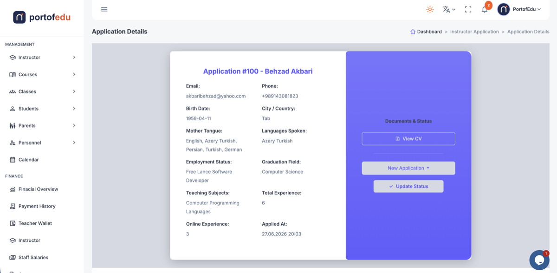
Task: Click the Instructor graduation cap icon under Management
Action: [13, 58]
